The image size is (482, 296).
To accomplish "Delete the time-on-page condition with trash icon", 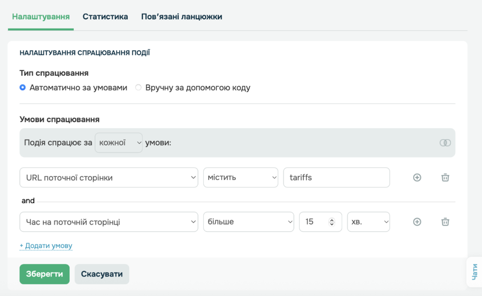I will pos(445,222).
